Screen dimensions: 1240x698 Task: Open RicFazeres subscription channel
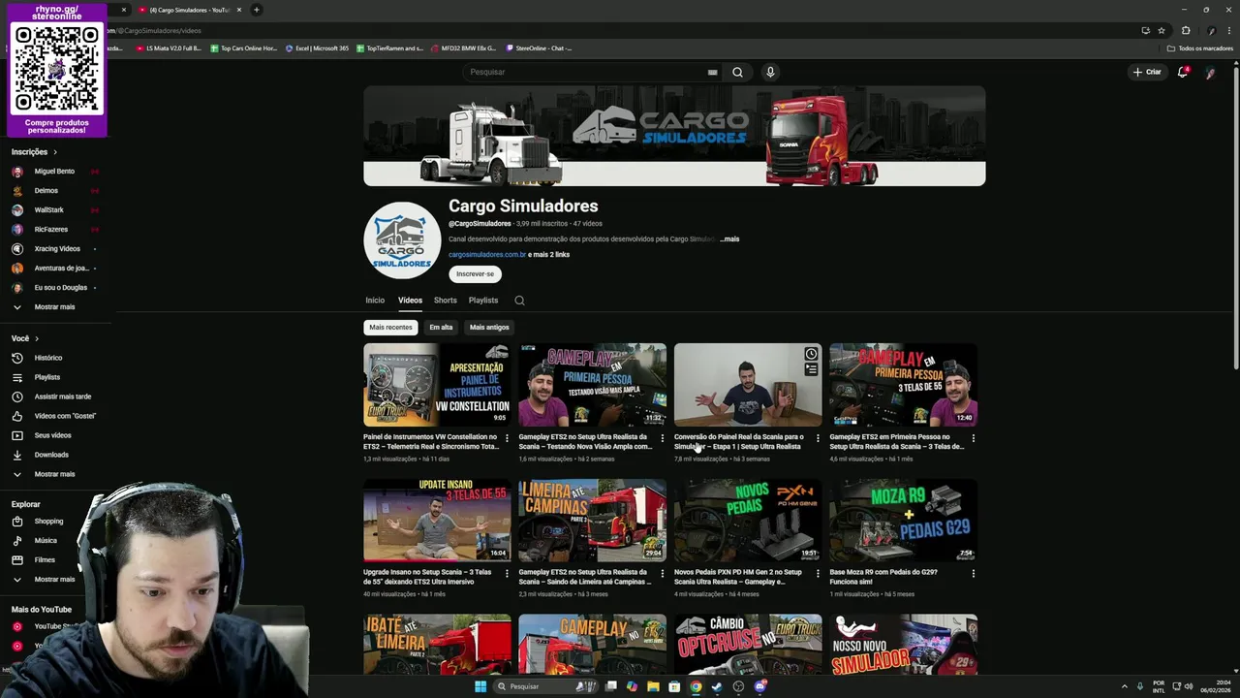pyautogui.click(x=53, y=229)
